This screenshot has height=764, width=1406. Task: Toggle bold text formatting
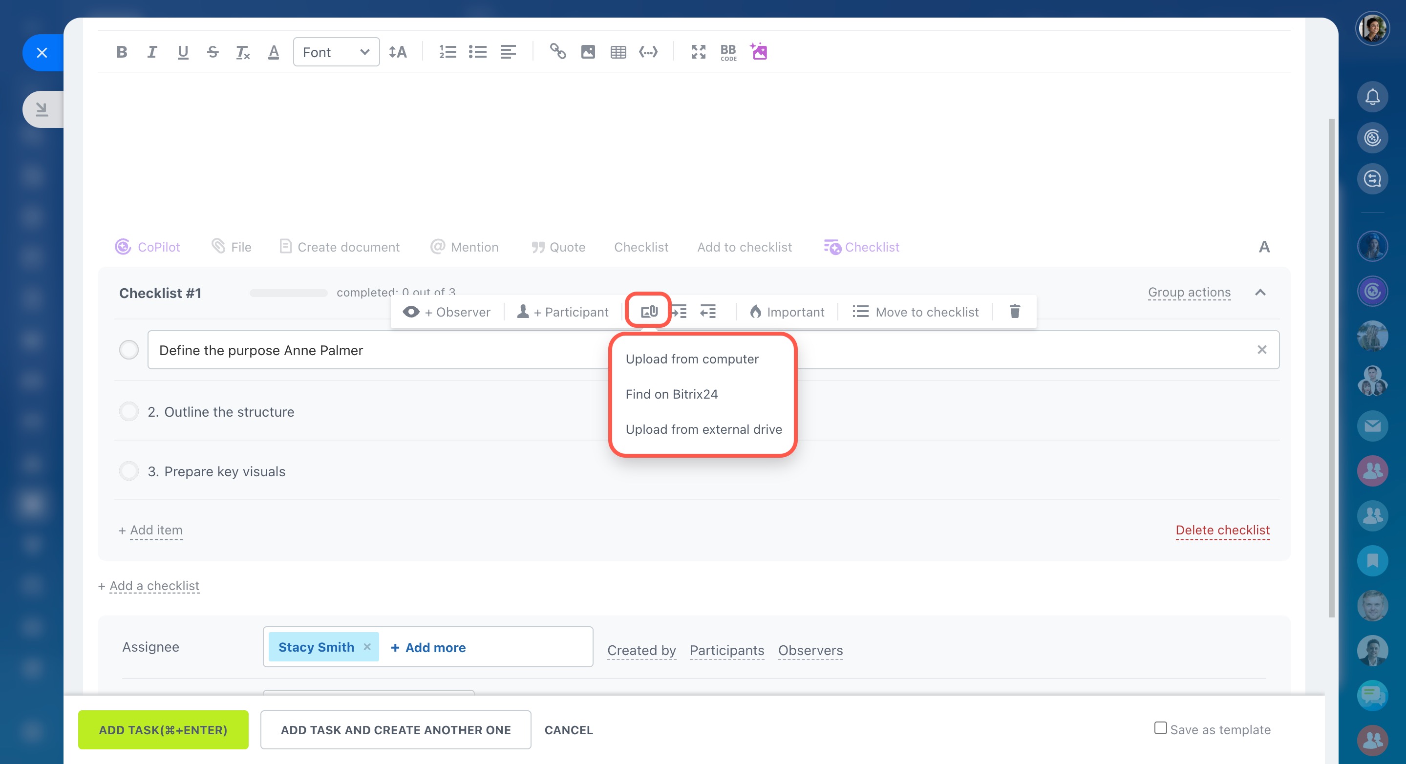click(122, 52)
